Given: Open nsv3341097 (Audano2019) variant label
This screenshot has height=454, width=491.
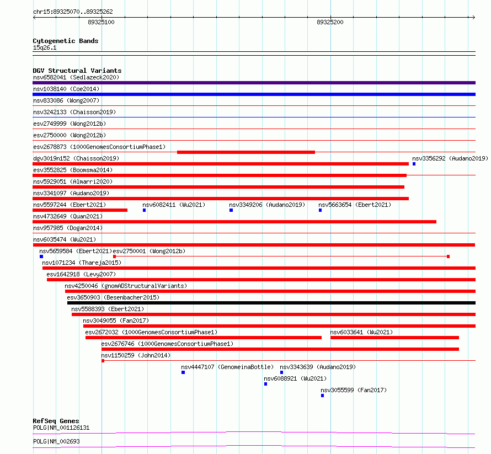Looking at the screenshot, I should click(71, 193).
